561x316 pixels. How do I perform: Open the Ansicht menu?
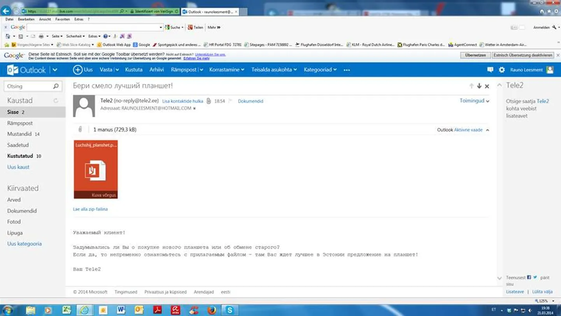tap(45, 19)
